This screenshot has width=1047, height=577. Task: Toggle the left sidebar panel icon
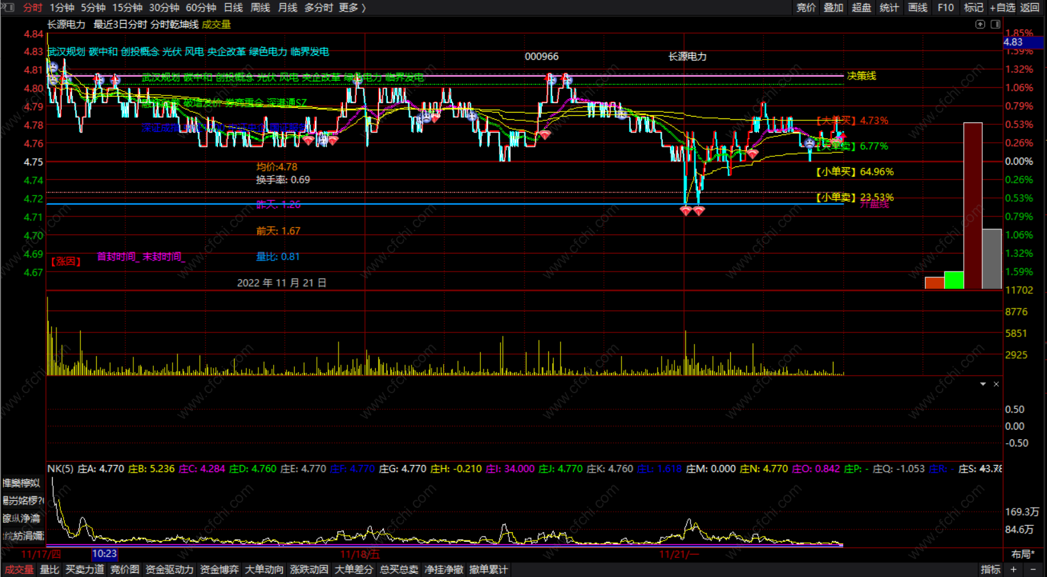(9, 7)
